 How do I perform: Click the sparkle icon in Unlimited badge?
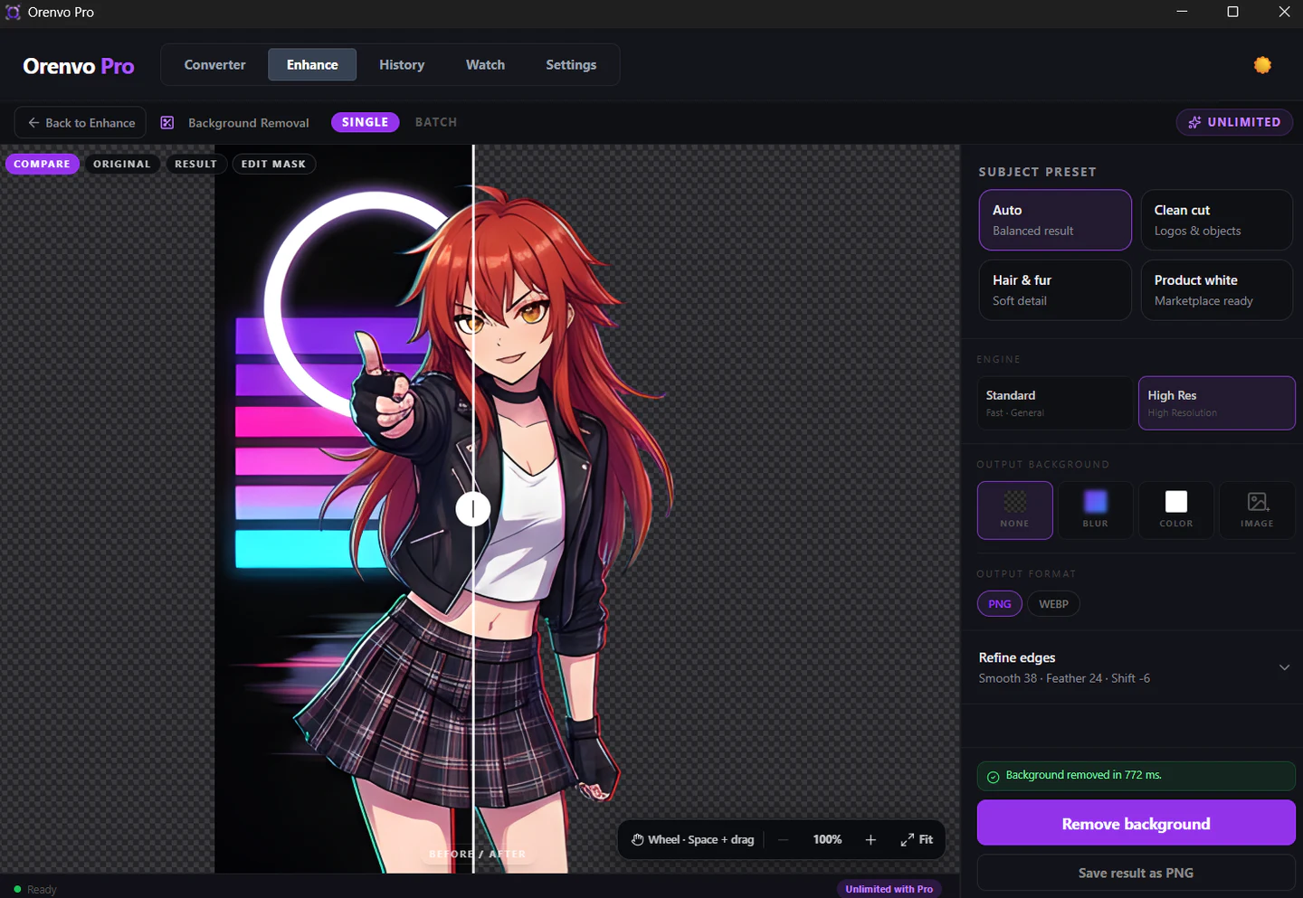click(1194, 122)
